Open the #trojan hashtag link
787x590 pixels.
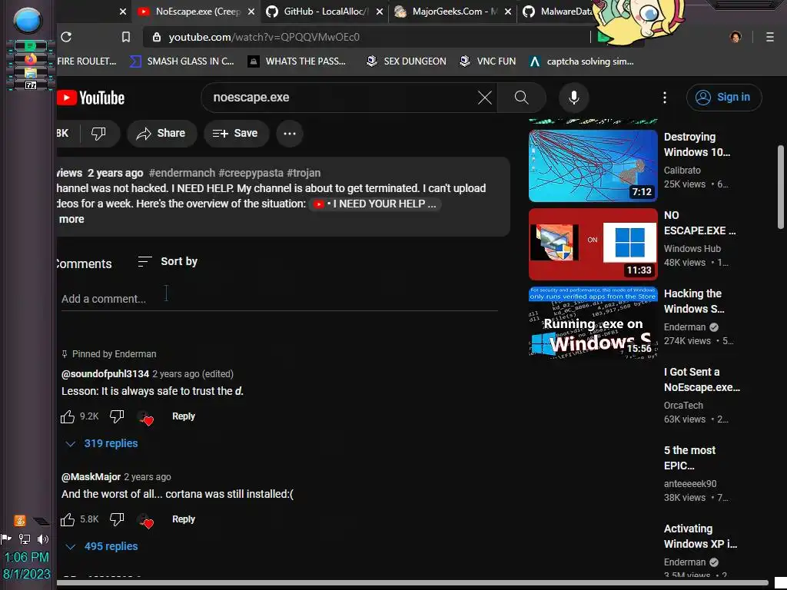(304, 173)
